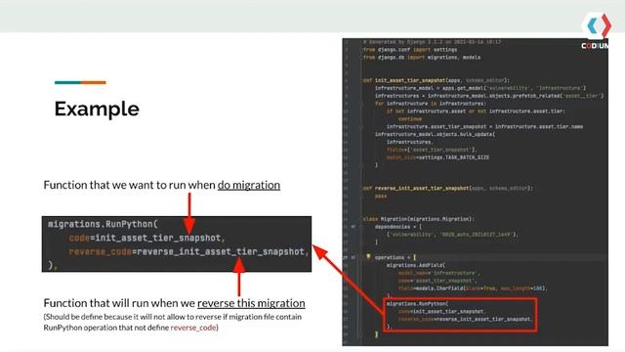Click 'from django.conf import settings' line
The height and width of the screenshot is (352, 625).
410,50
